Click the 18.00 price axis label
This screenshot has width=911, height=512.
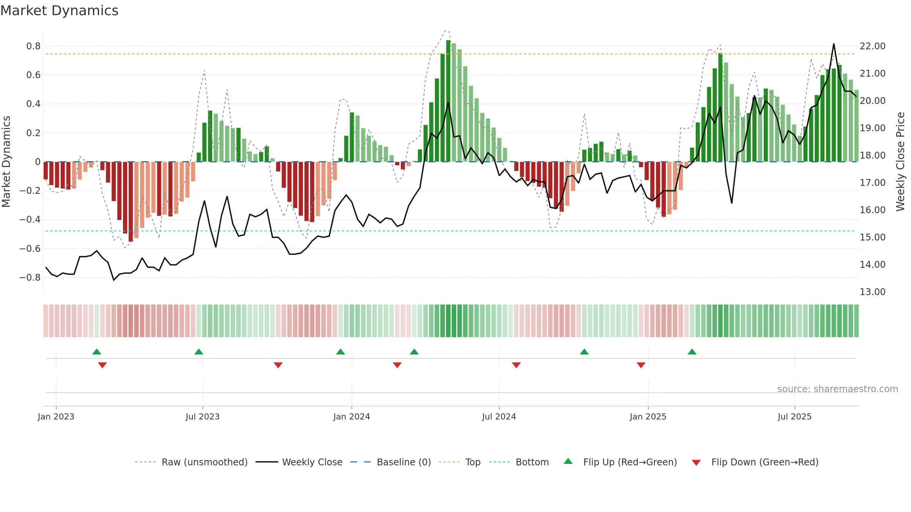click(873, 155)
